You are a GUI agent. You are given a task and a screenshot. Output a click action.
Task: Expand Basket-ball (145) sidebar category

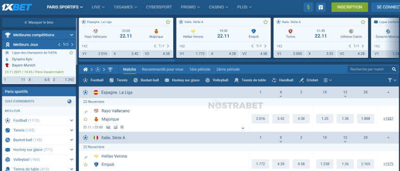[x=71, y=140]
